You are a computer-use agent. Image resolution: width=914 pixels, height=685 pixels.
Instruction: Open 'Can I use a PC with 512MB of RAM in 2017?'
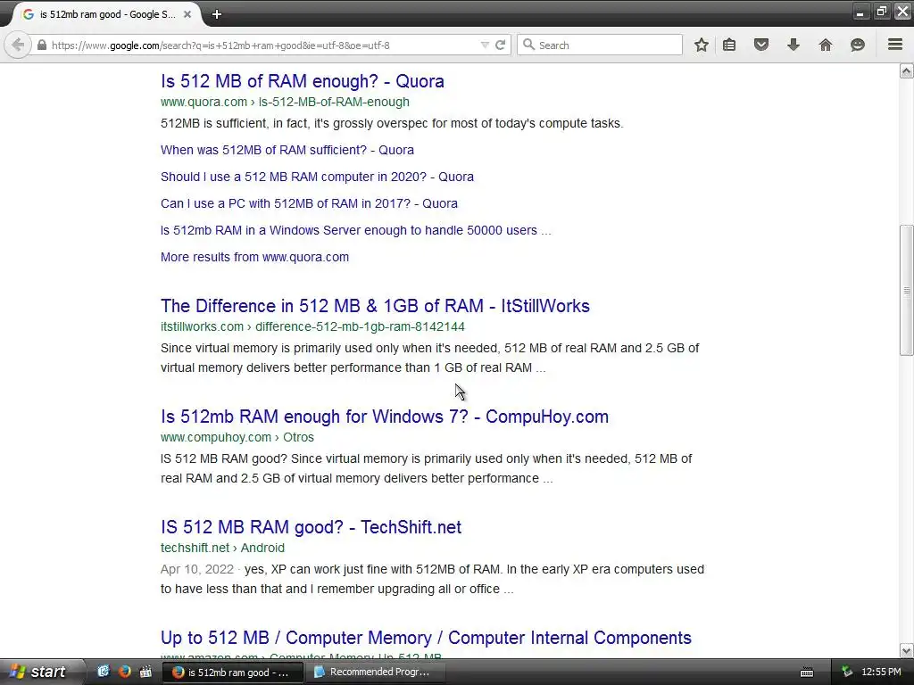309,203
